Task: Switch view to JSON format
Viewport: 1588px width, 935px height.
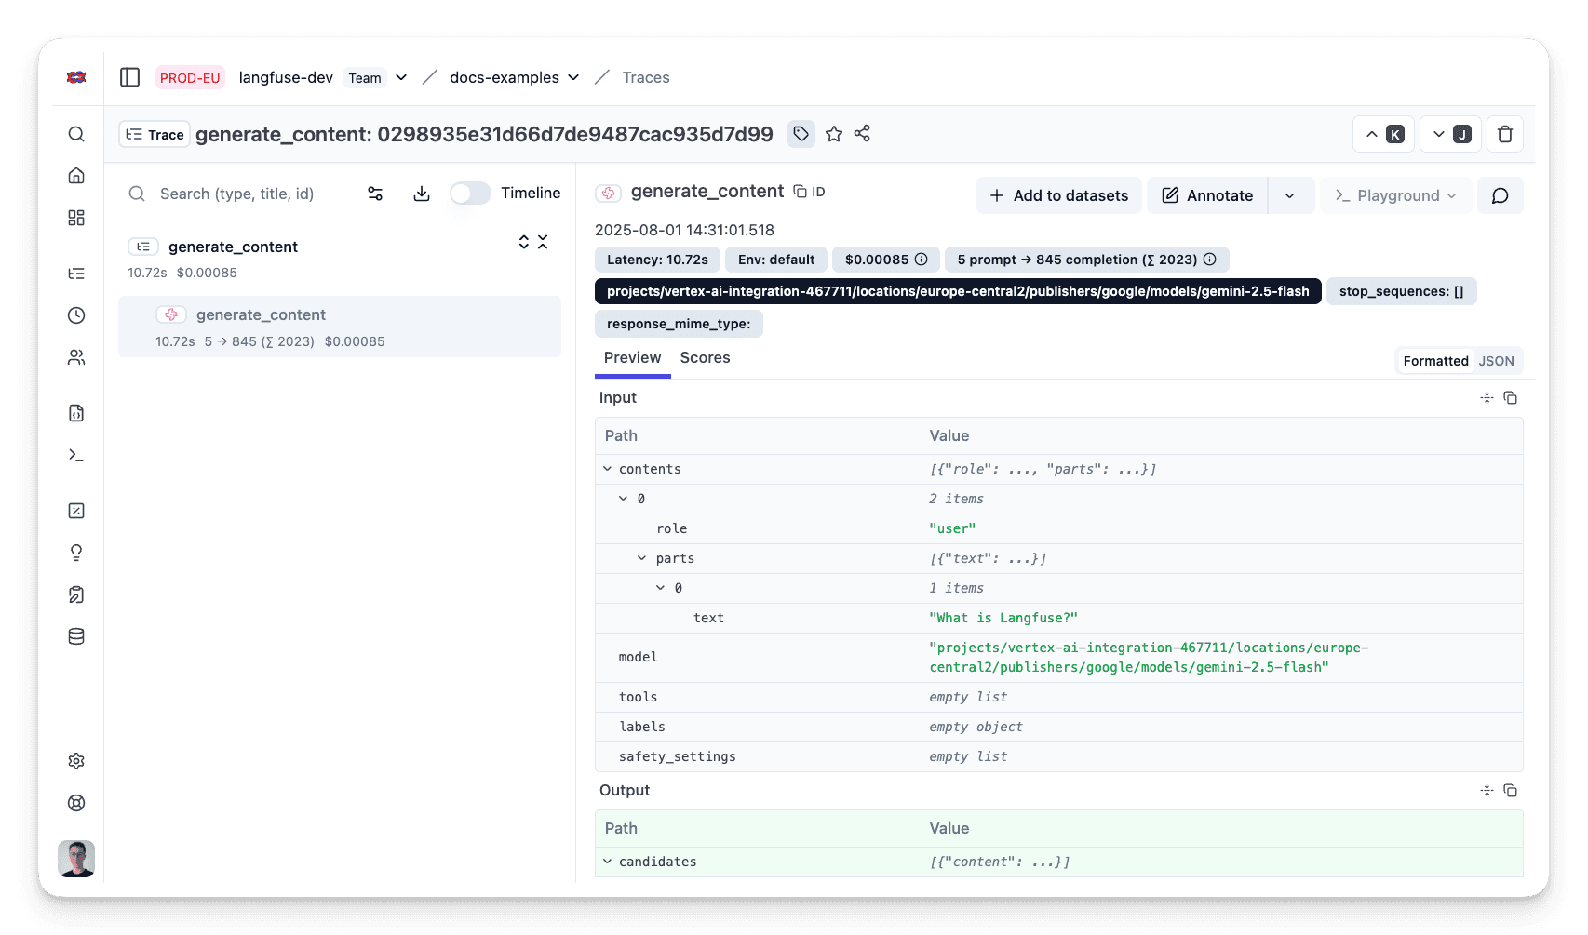Action: 1496,361
